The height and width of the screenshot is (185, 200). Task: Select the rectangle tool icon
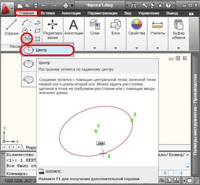click(x=37, y=30)
